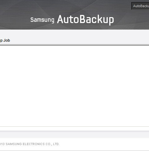
Task: Click the thin separator below job list
Action: click(74, 126)
